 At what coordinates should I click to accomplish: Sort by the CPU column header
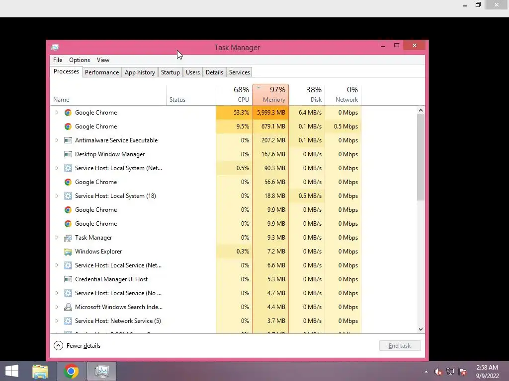(x=234, y=95)
